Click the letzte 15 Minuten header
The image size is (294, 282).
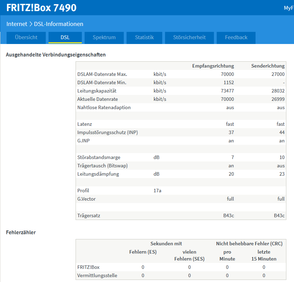(x=264, y=255)
